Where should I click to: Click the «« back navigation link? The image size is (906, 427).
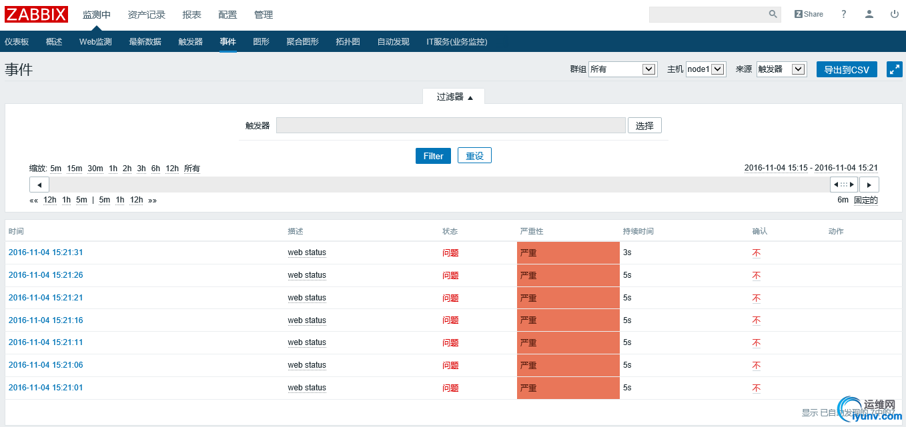(x=33, y=200)
